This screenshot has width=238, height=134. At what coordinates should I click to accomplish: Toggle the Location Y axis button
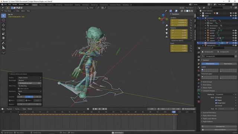click(29, 97)
